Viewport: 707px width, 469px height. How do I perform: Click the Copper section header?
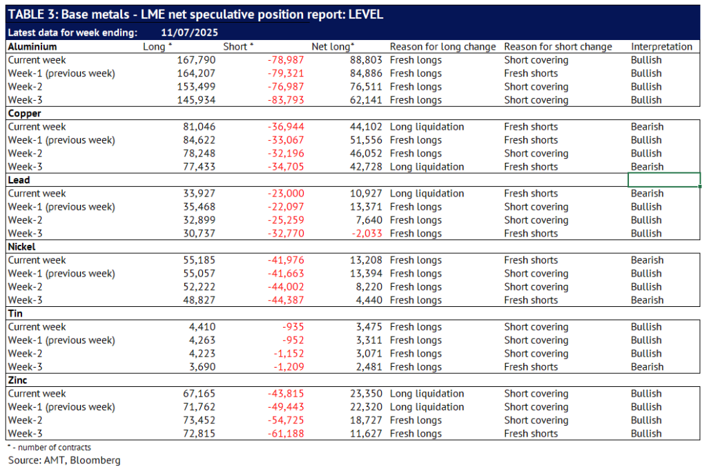(24, 113)
